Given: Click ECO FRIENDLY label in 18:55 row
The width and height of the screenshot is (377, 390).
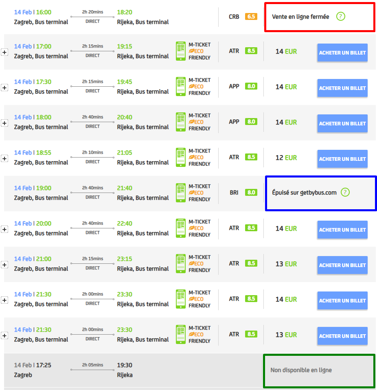Looking at the screenshot, I should [199, 160].
